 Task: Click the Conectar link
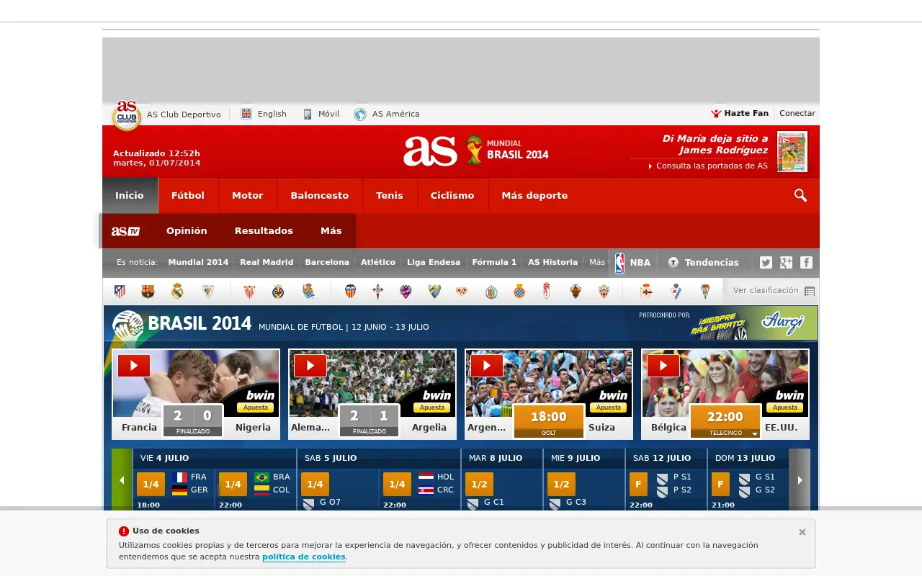[x=797, y=113]
